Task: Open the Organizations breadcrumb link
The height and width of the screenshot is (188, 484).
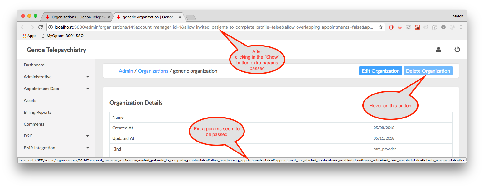Action: pos(153,71)
